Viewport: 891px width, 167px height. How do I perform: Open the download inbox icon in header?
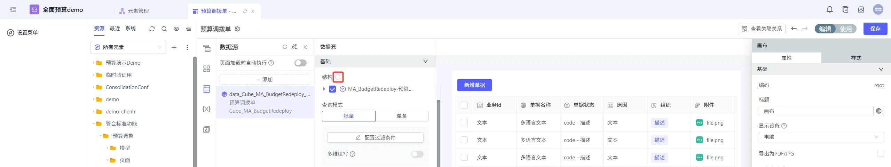(x=861, y=9)
